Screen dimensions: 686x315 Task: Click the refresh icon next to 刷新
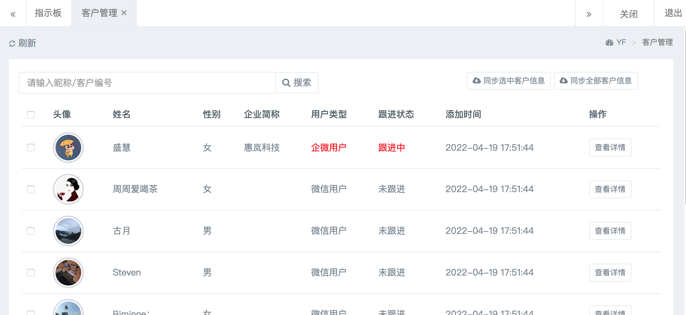(12, 44)
